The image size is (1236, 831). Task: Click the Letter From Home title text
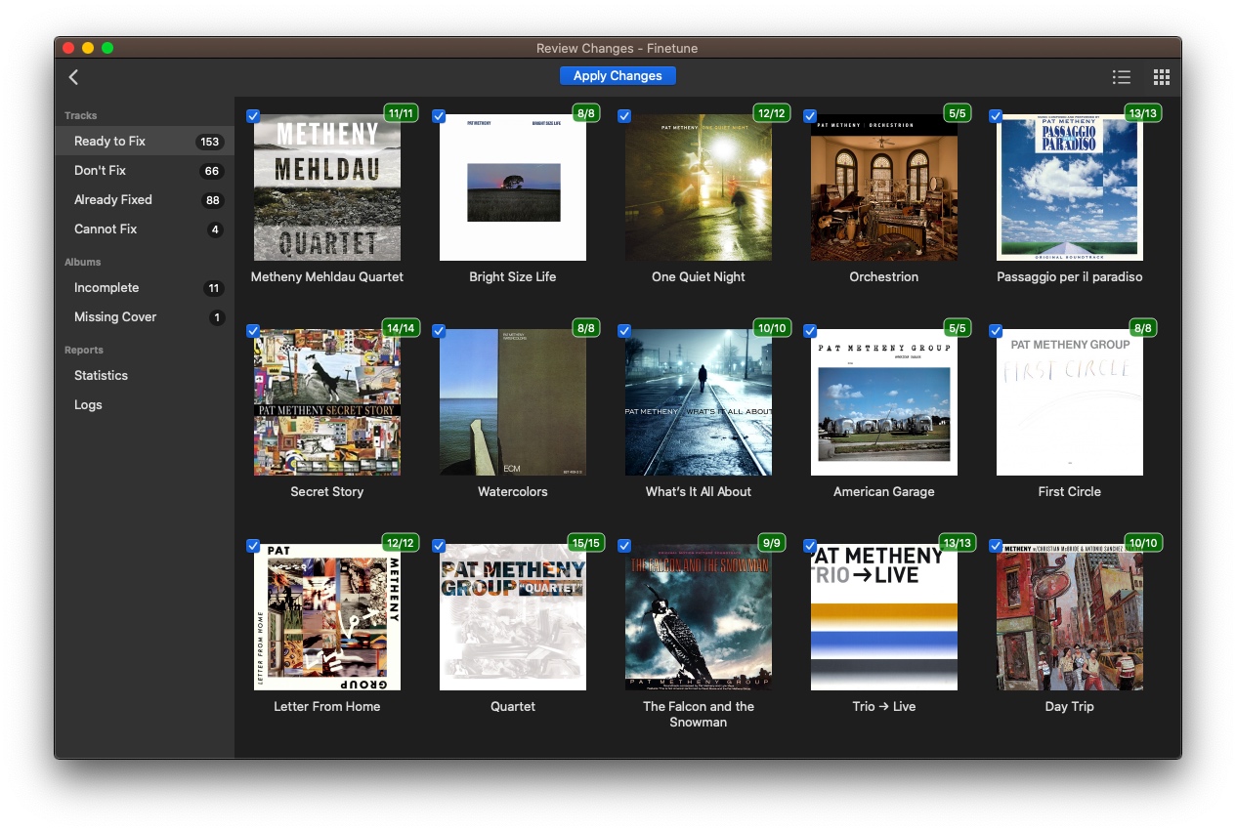[327, 706]
